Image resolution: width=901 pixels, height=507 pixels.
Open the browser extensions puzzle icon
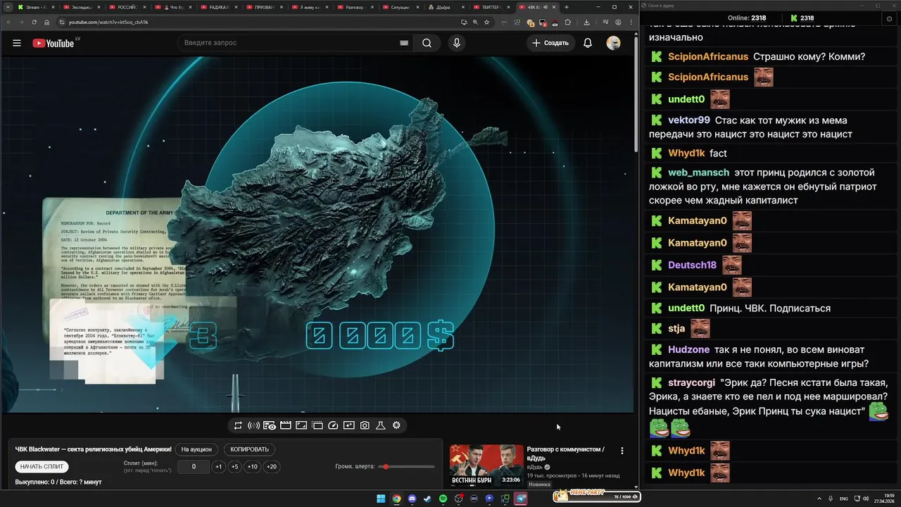568,22
